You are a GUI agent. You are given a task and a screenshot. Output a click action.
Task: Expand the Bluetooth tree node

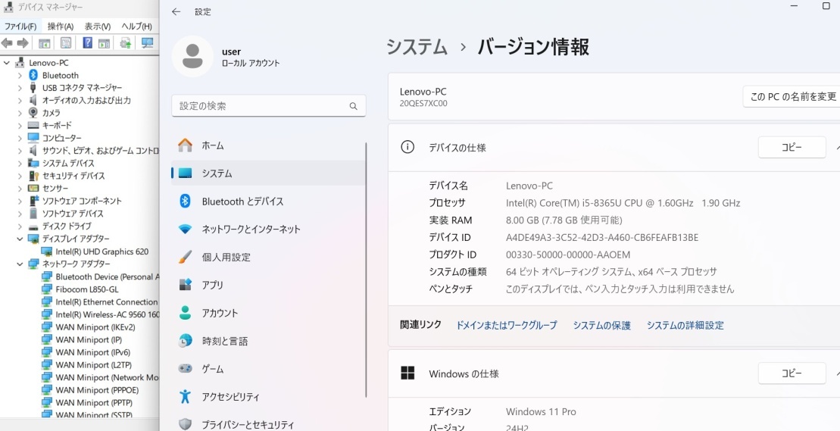coord(20,76)
